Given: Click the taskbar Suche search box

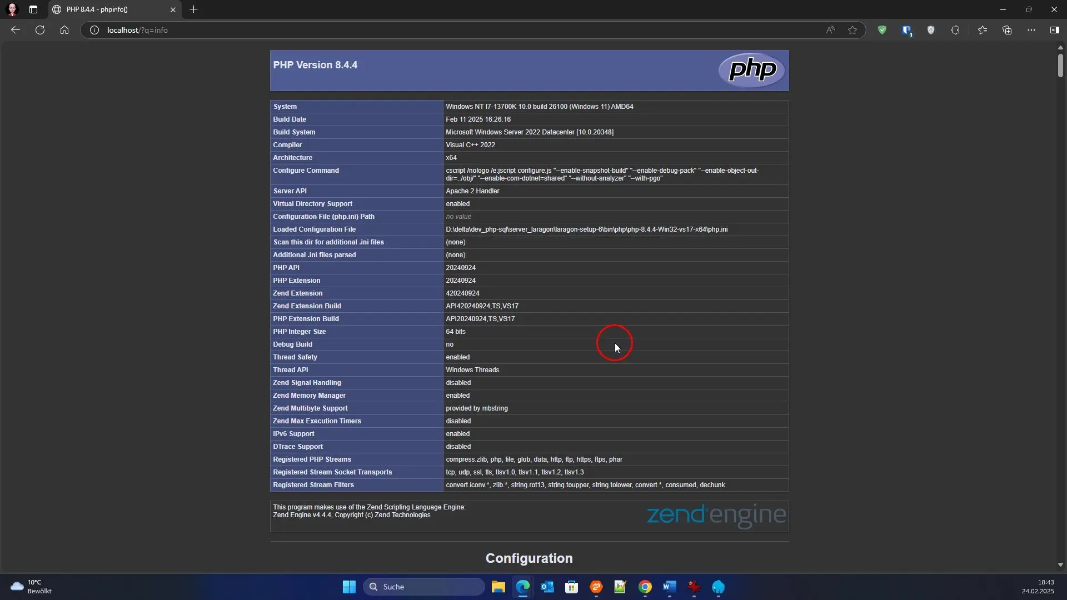Looking at the screenshot, I should (424, 587).
